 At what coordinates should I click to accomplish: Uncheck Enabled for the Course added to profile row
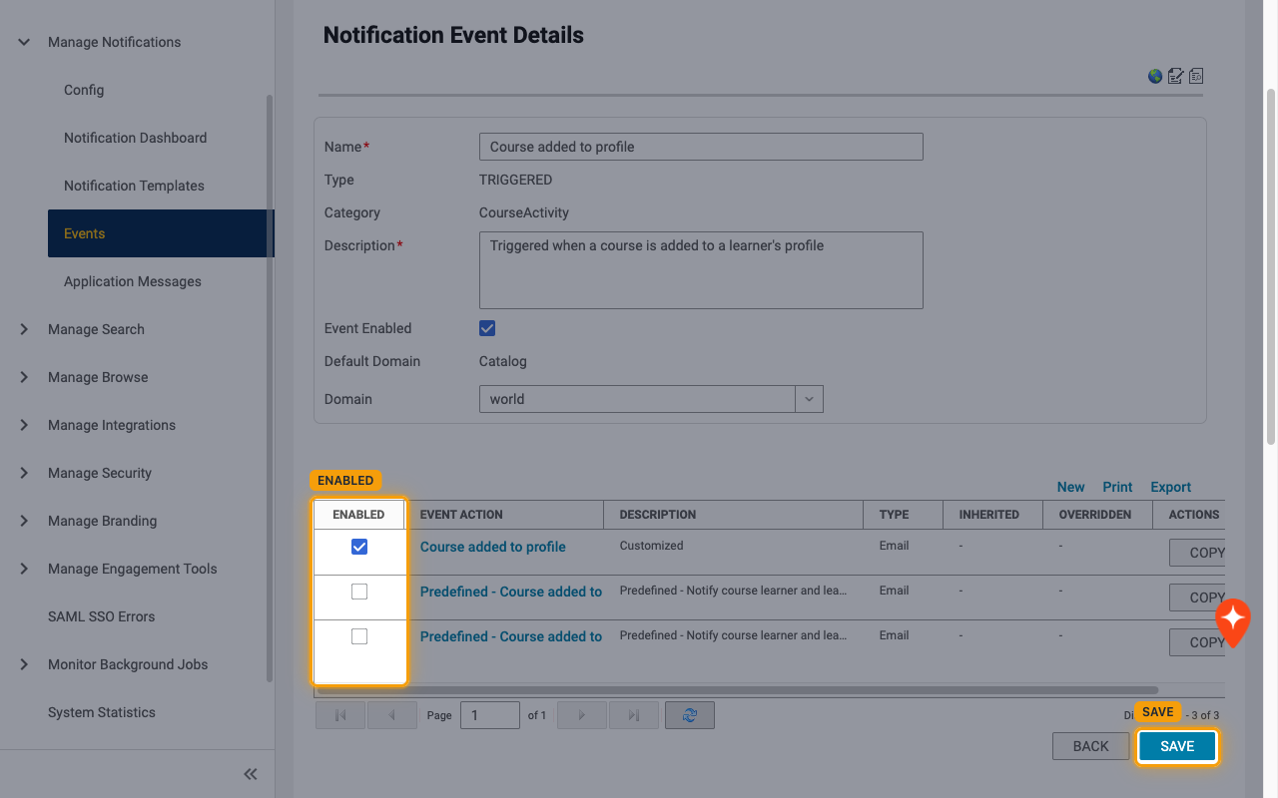point(359,547)
